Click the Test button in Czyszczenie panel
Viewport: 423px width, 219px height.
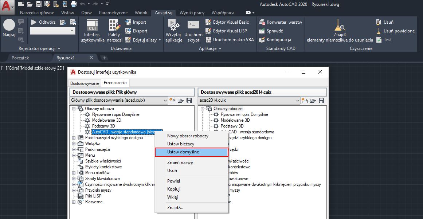[x=384, y=40]
